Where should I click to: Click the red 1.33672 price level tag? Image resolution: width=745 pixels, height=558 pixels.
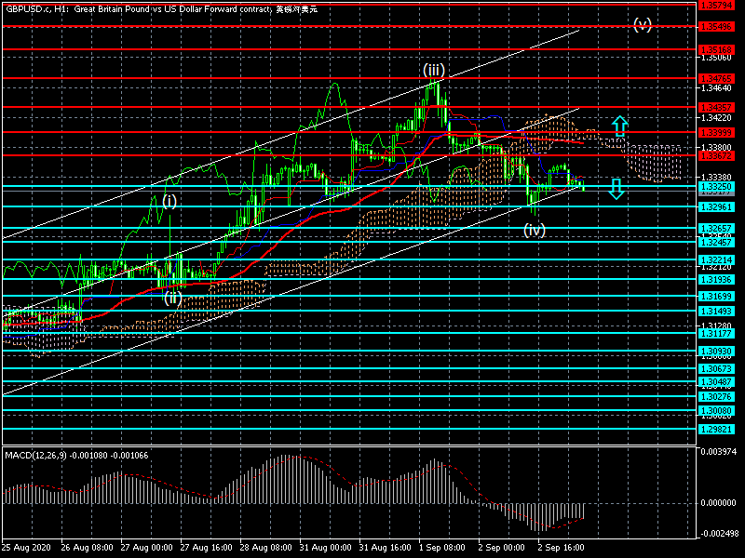click(x=716, y=155)
